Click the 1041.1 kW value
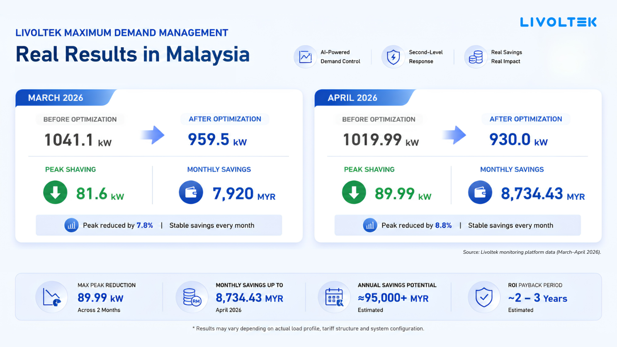Viewport: 617px width, 347px height. pyautogui.click(x=78, y=140)
